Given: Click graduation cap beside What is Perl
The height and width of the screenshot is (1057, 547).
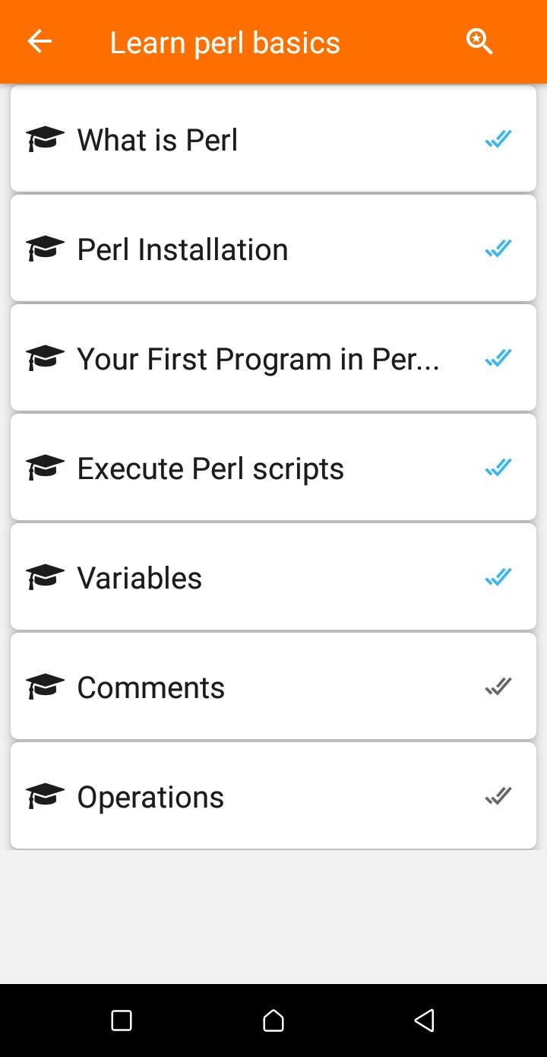Looking at the screenshot, I should [45, 139].
